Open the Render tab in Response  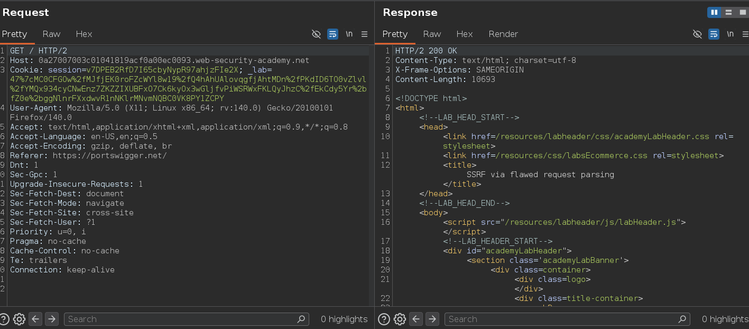[x=503, y=34]
